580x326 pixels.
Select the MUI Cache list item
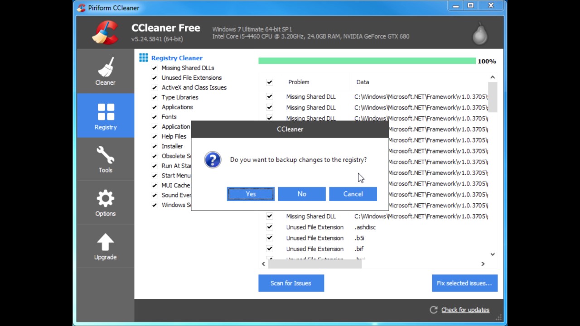tap(176, 185)
